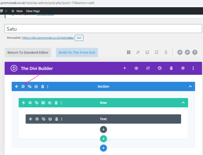Open the Row settings gear
Viewport: 203px width, 155px height.
click(x=30, y=103)
